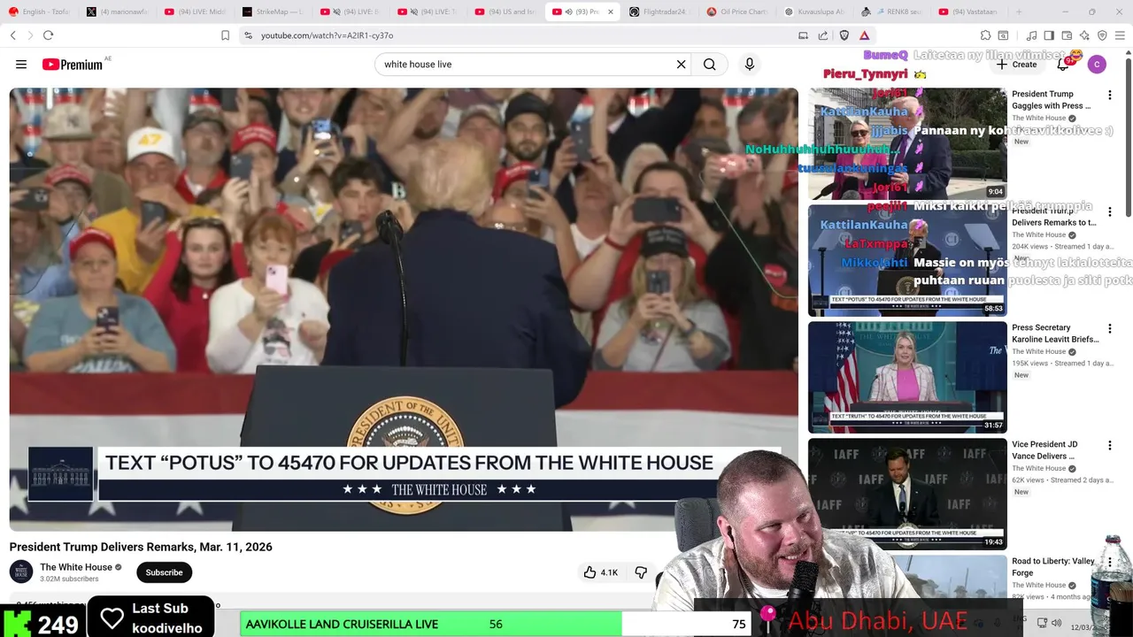Subscribe to The White House channel
The image size is (1133, 637).
(x=164, y=572)
